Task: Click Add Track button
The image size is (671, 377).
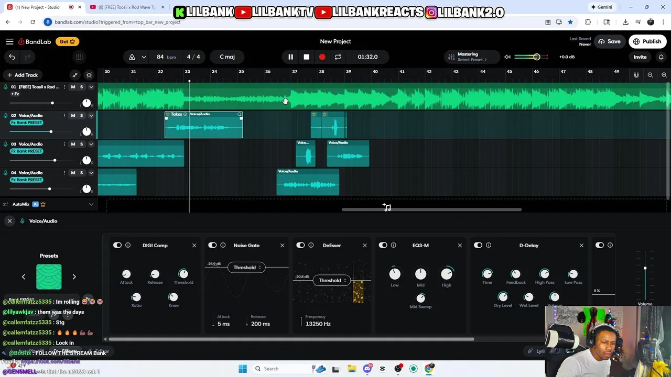Action: [22, 75]
